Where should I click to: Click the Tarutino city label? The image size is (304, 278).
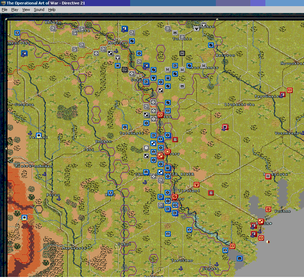click(182, 260)
